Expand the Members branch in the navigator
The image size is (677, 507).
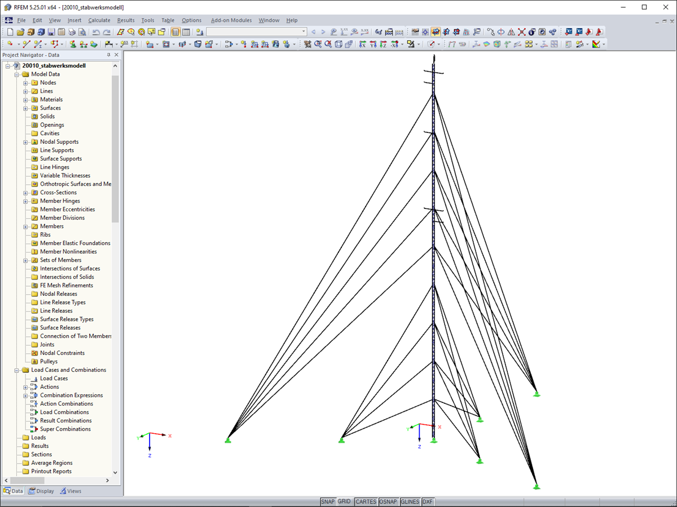coord(24,226)
